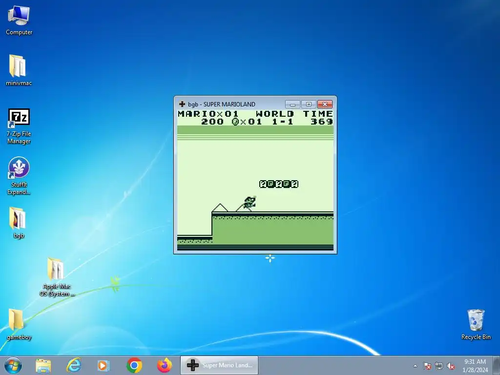The image size is (500, 375).
Task: Select the bgb folder on desktop
Action: (x=19, y=223)
